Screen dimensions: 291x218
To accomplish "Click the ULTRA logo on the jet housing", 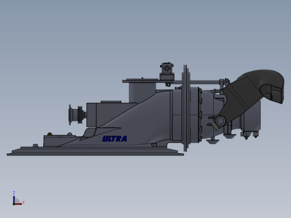I will (x=115, y=139).
